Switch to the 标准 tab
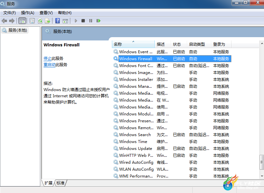264x193 pixels. [60, 183]
